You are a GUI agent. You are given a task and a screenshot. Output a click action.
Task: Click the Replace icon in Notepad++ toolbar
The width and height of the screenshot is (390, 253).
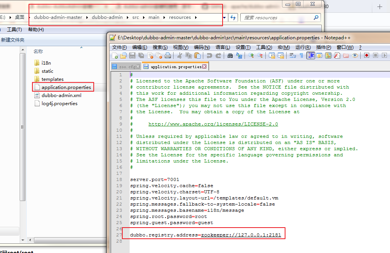point(239,55)
